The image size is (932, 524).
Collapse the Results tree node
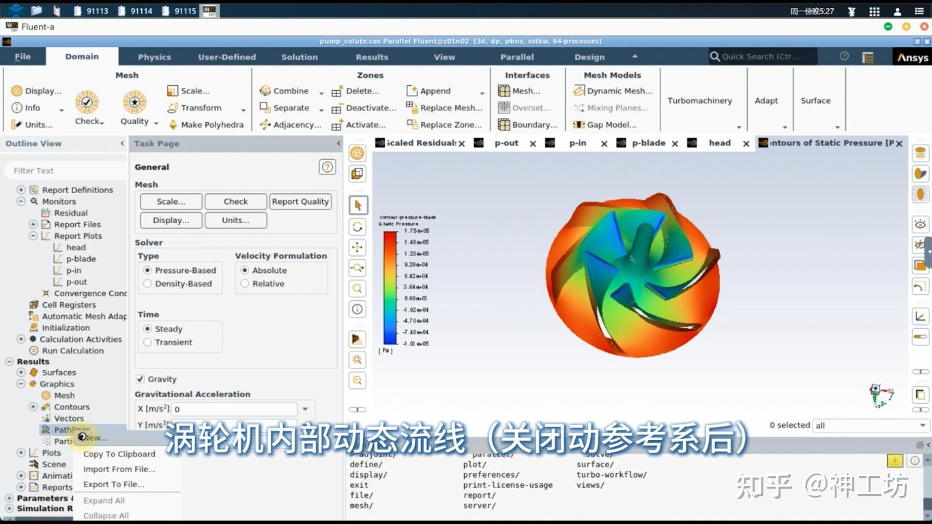pos(10,362)
